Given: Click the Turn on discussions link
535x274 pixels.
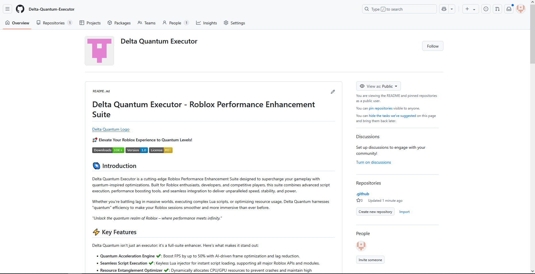Looking at the screenshot, I should (374, 162).
